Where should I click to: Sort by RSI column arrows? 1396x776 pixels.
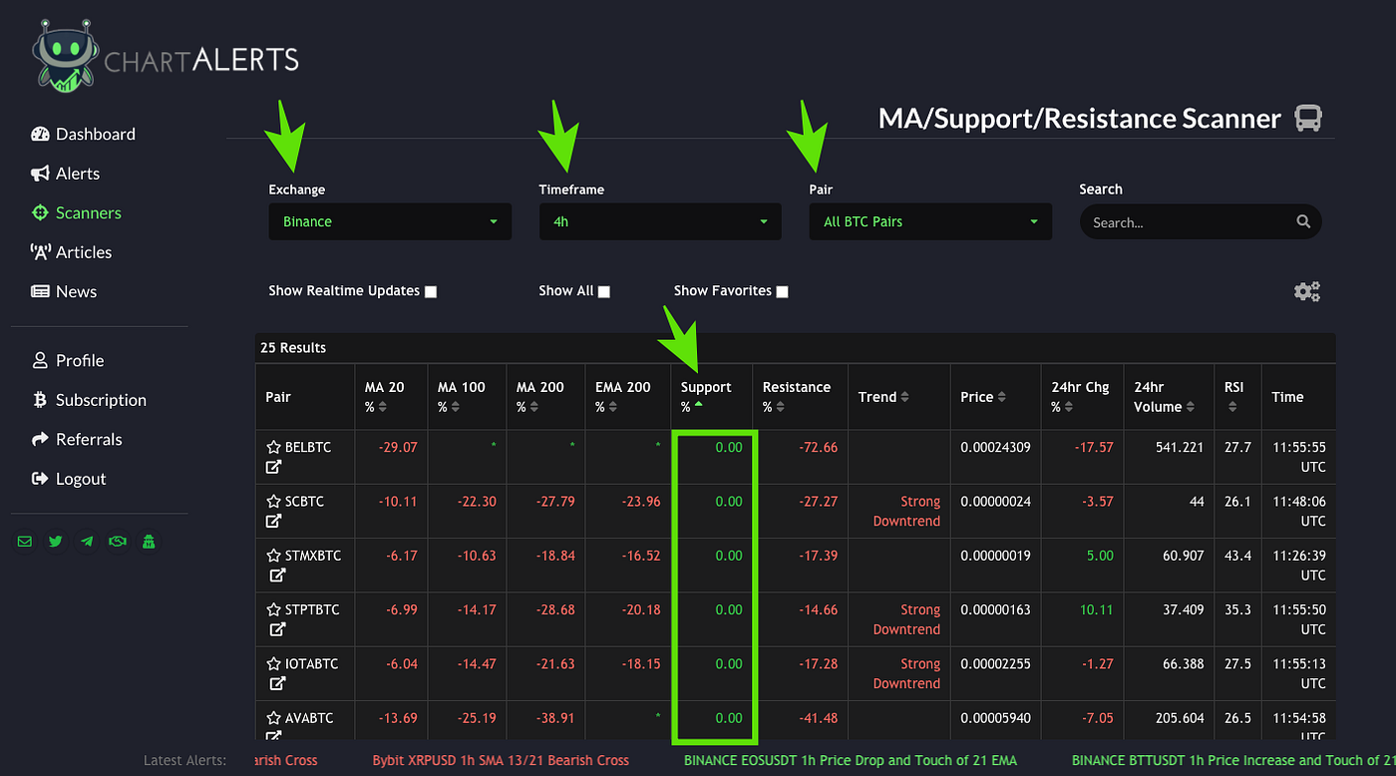1232,407
